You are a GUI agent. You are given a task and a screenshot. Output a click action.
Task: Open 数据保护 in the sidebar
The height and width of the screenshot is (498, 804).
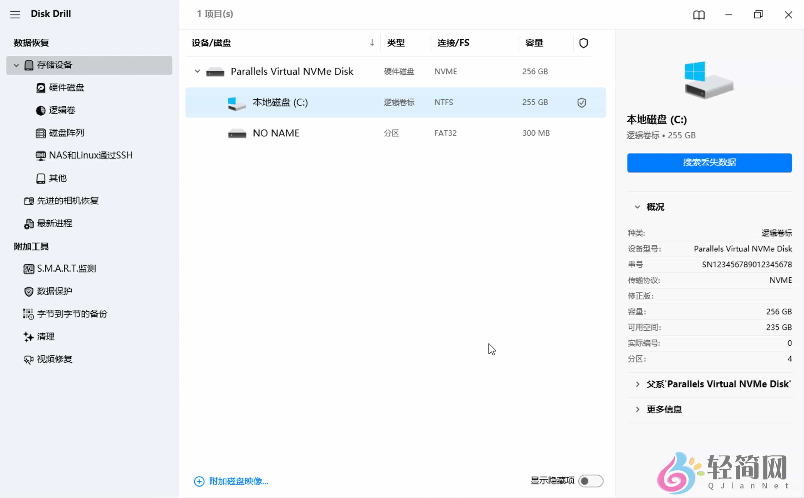point(54,291)
